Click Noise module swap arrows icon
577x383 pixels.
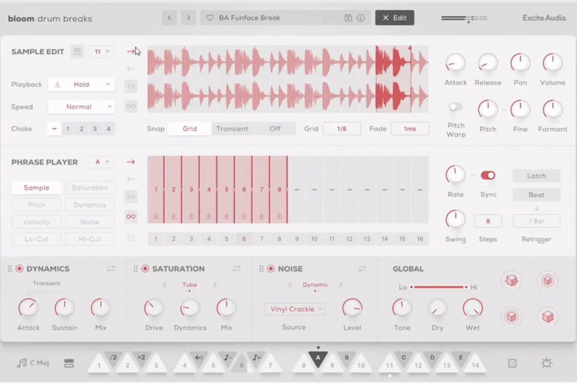click(362, 269)
